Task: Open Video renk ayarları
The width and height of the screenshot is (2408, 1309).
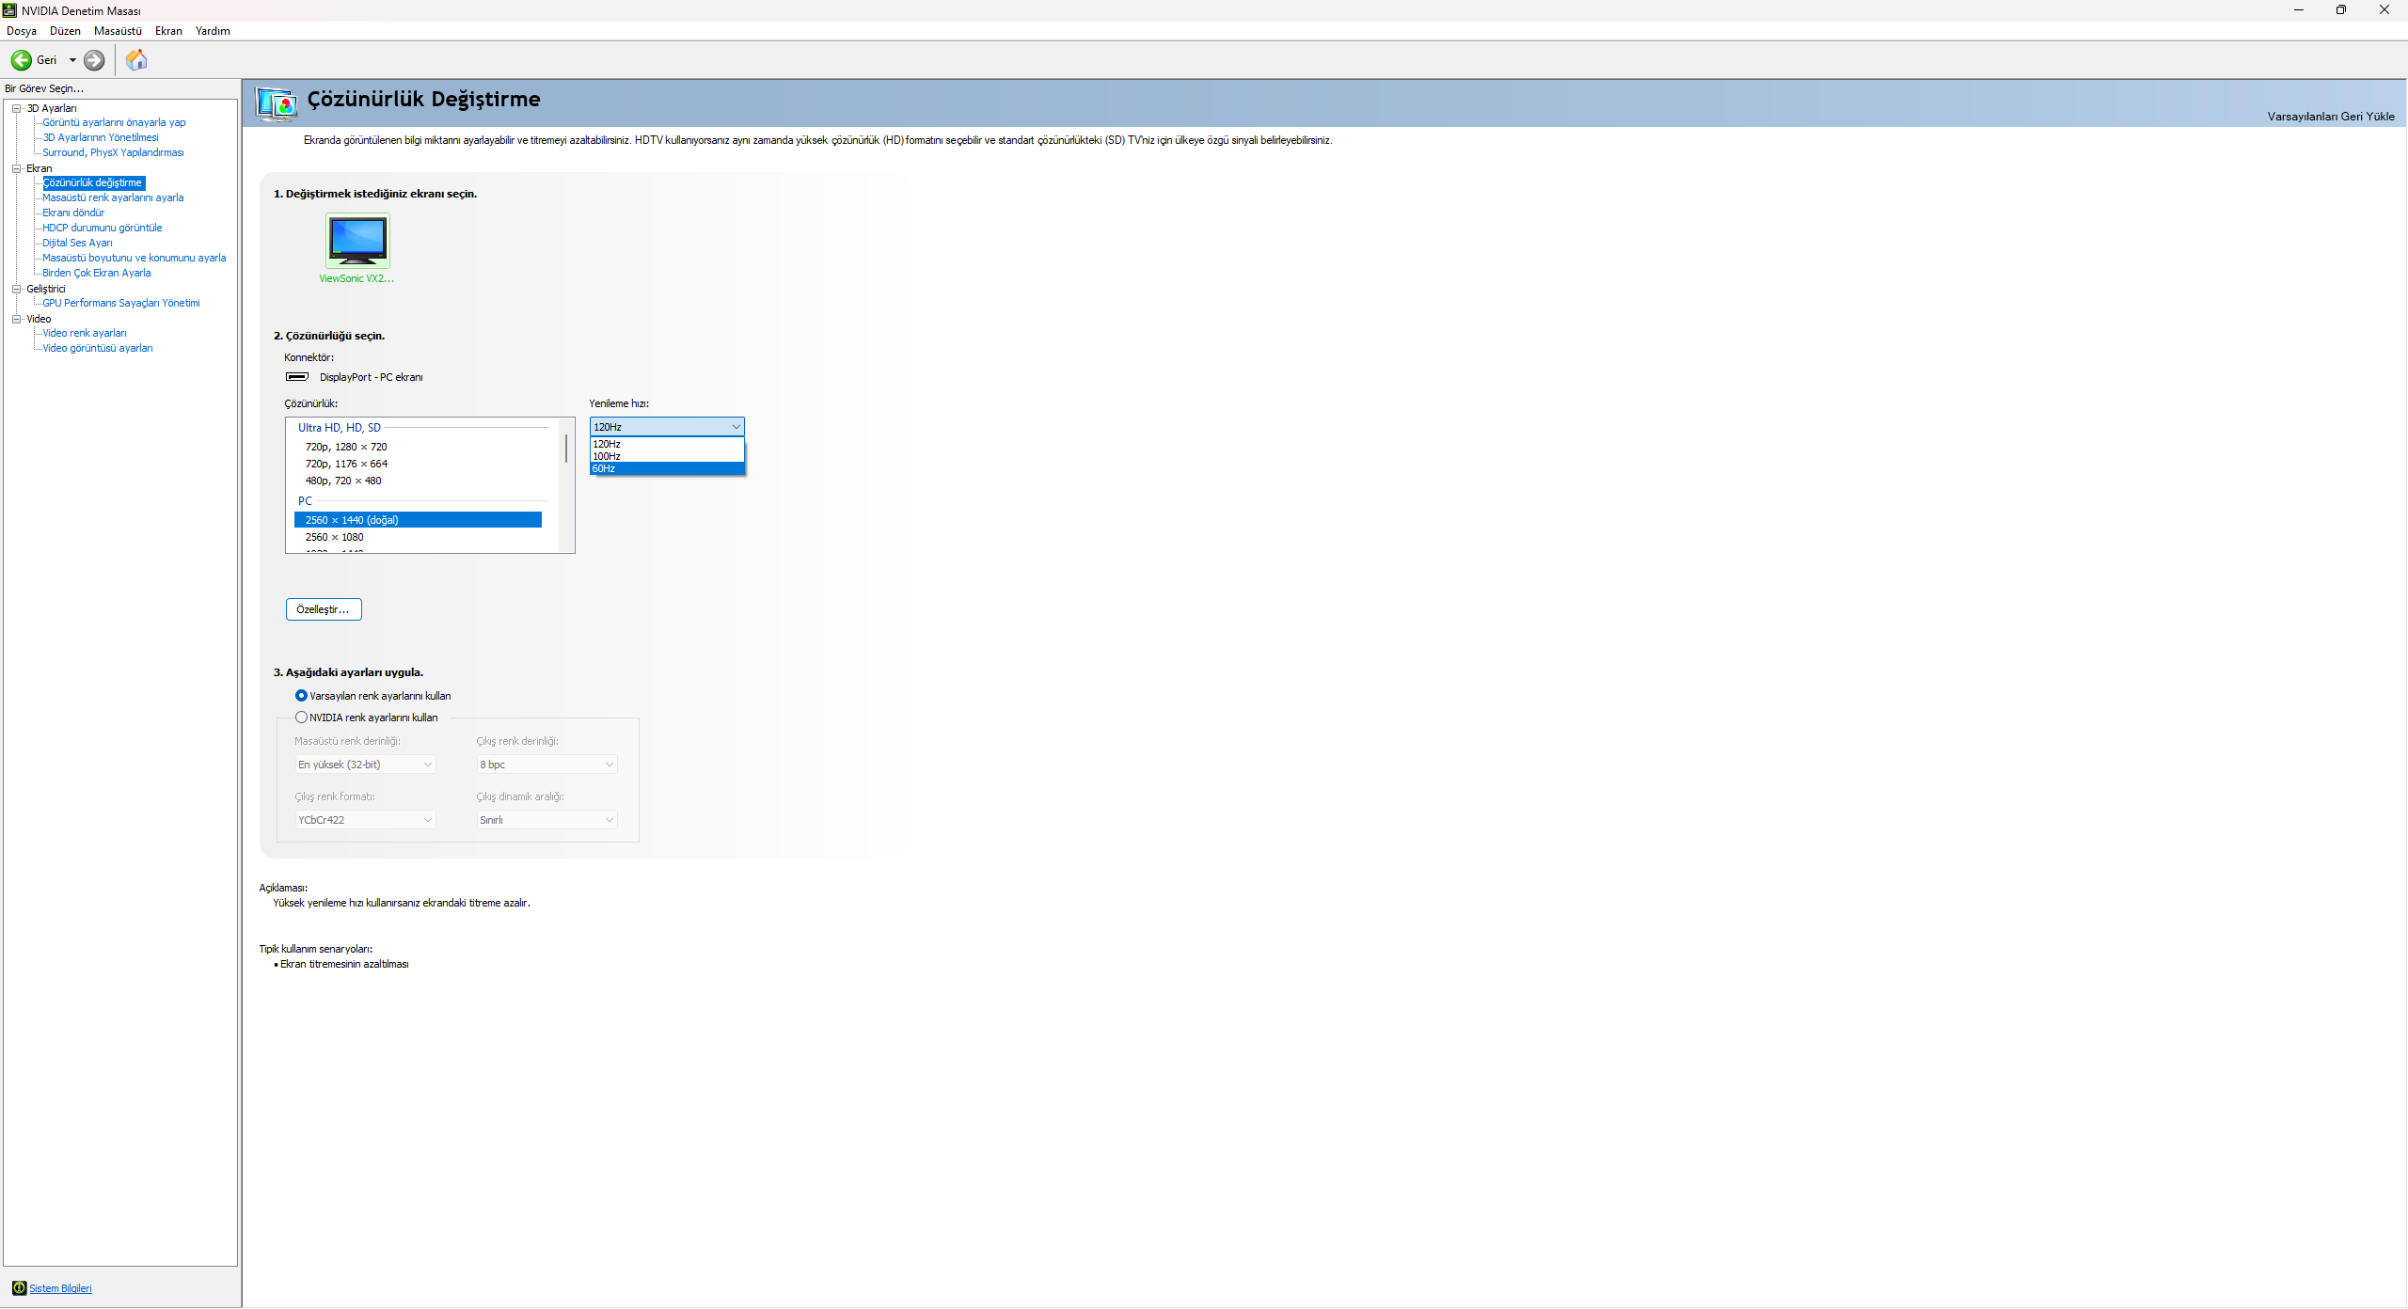Action: pyautogui.click(x=85, y=333)
